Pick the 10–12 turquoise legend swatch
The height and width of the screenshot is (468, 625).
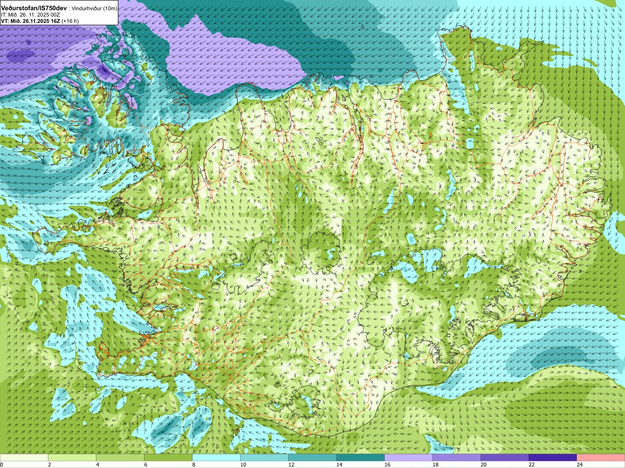click(264, 458)
